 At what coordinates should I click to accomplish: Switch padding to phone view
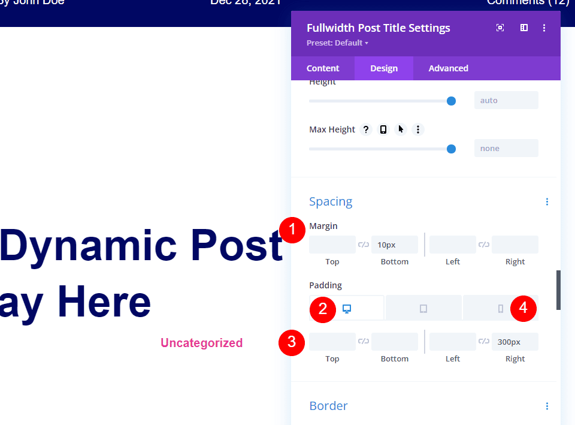click(x=501, y=308)
